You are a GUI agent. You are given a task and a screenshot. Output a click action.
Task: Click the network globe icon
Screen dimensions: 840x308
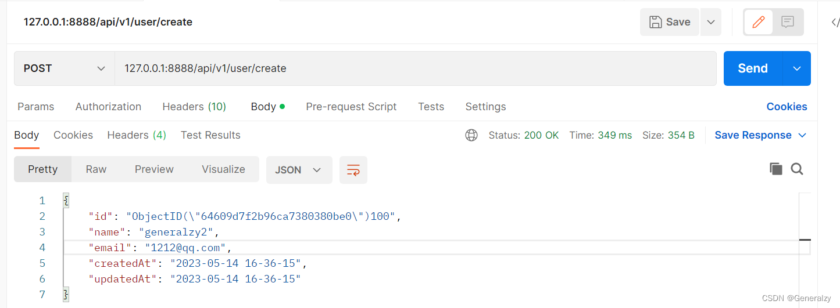(471, 135)
